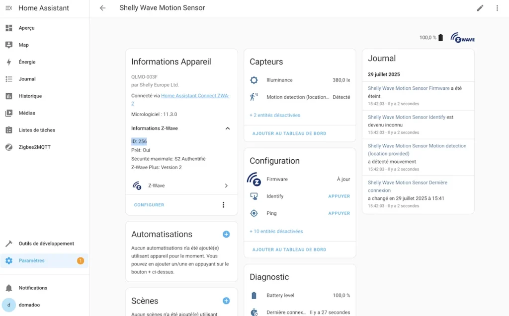Click the battery icon beside 100,0 %
The width and height of the screenshot is (509, 316).
[x=440, y=38]
